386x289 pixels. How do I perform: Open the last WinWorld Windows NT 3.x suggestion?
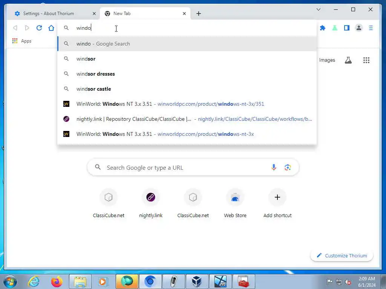[187, 134]
